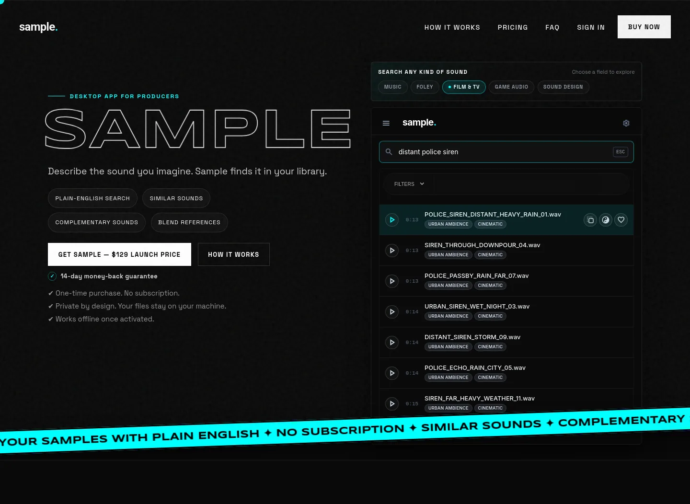Screen dimensions: 690x504
Task: Select the Blend References pill
Action: point(189,222)
